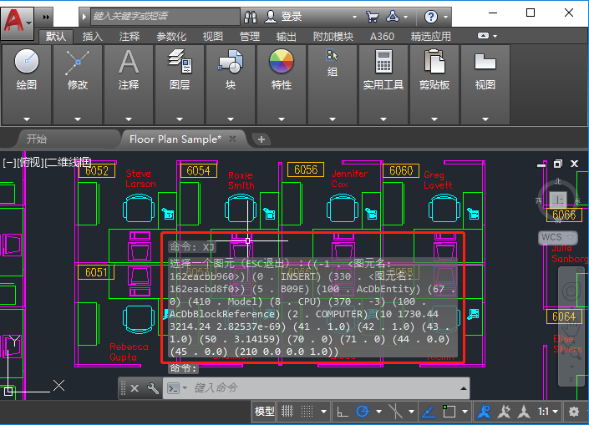Click the recent commands prompt icon
The height and width of the screenshot is (425, 589).
point(174,388)
